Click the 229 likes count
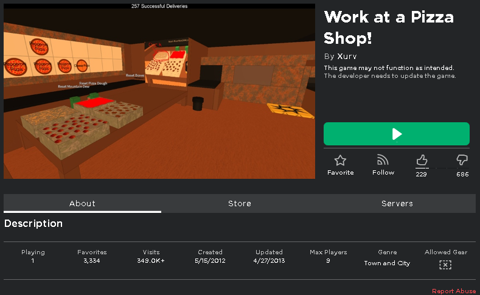The image size is (480, 295). tap(421, 175)
